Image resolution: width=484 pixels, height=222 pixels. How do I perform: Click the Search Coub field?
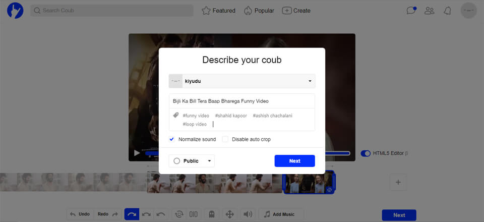112,11
